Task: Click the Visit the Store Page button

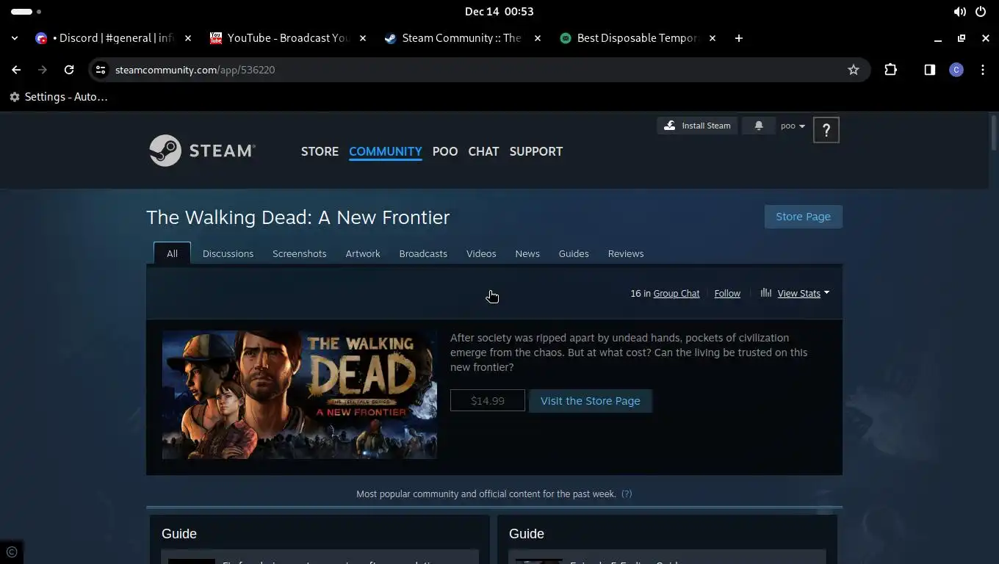Action: coord(591,401)
